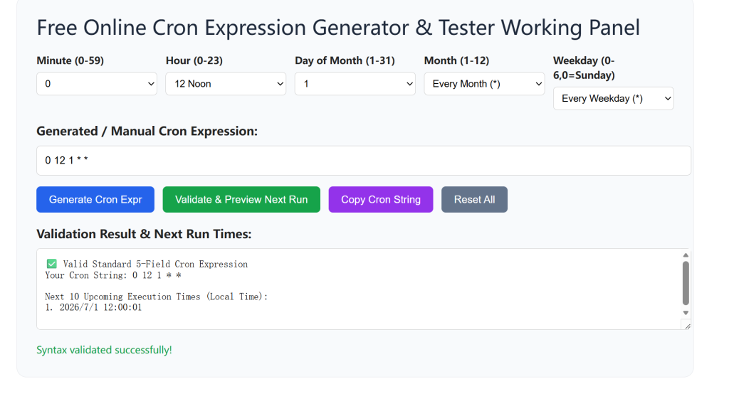Click the page title heading
Image resolution: width=729 pixels, height=416 pixels.
click(x=338, y=28)
